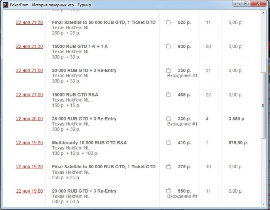Screen dimensions: 270x210
Task: Click the buy-in total '275 р.'
Action: tap(184, 167)
